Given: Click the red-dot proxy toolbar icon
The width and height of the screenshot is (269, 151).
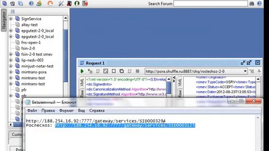Looking at the screenshot, I should [69, 3].
